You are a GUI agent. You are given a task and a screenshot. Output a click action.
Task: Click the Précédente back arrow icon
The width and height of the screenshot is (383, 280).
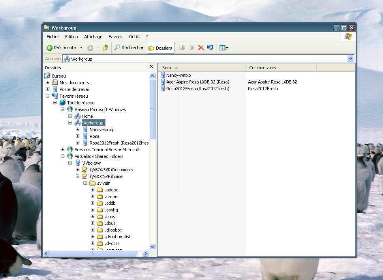coord(50,48)
